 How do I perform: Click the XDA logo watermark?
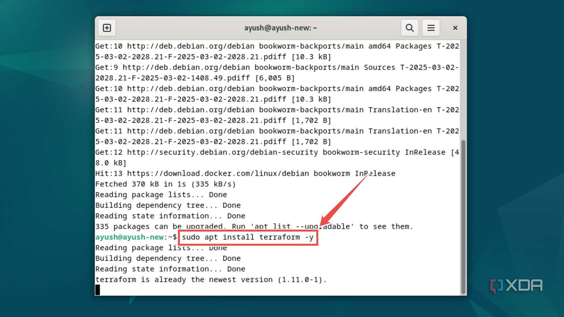pyautogui.click(x=516, y=285)
